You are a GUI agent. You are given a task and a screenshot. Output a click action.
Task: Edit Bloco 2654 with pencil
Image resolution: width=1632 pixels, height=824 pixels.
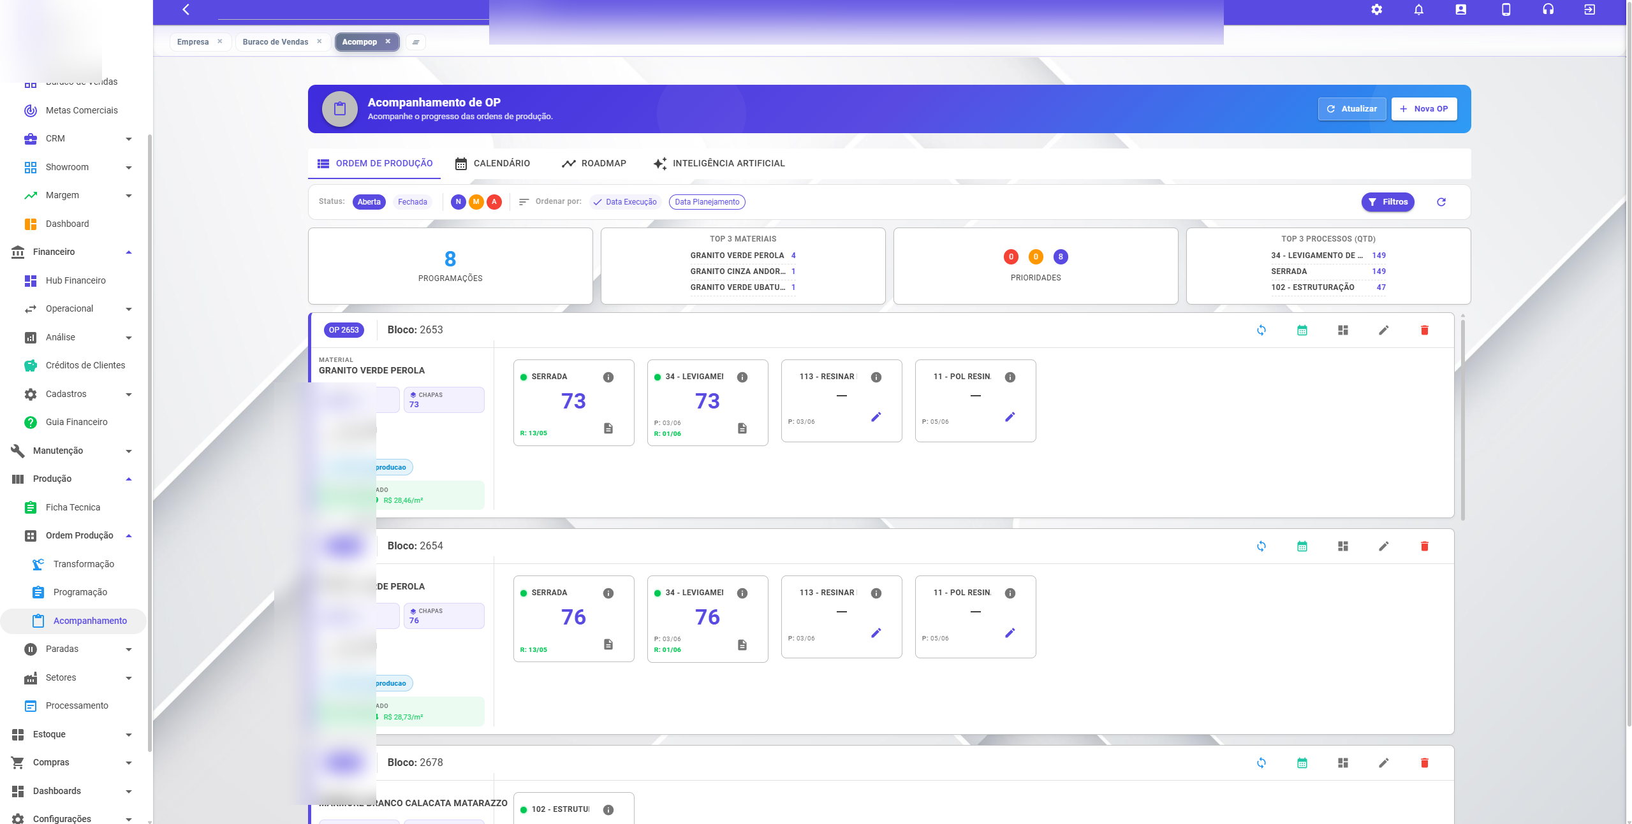(x=1383, y=546)
